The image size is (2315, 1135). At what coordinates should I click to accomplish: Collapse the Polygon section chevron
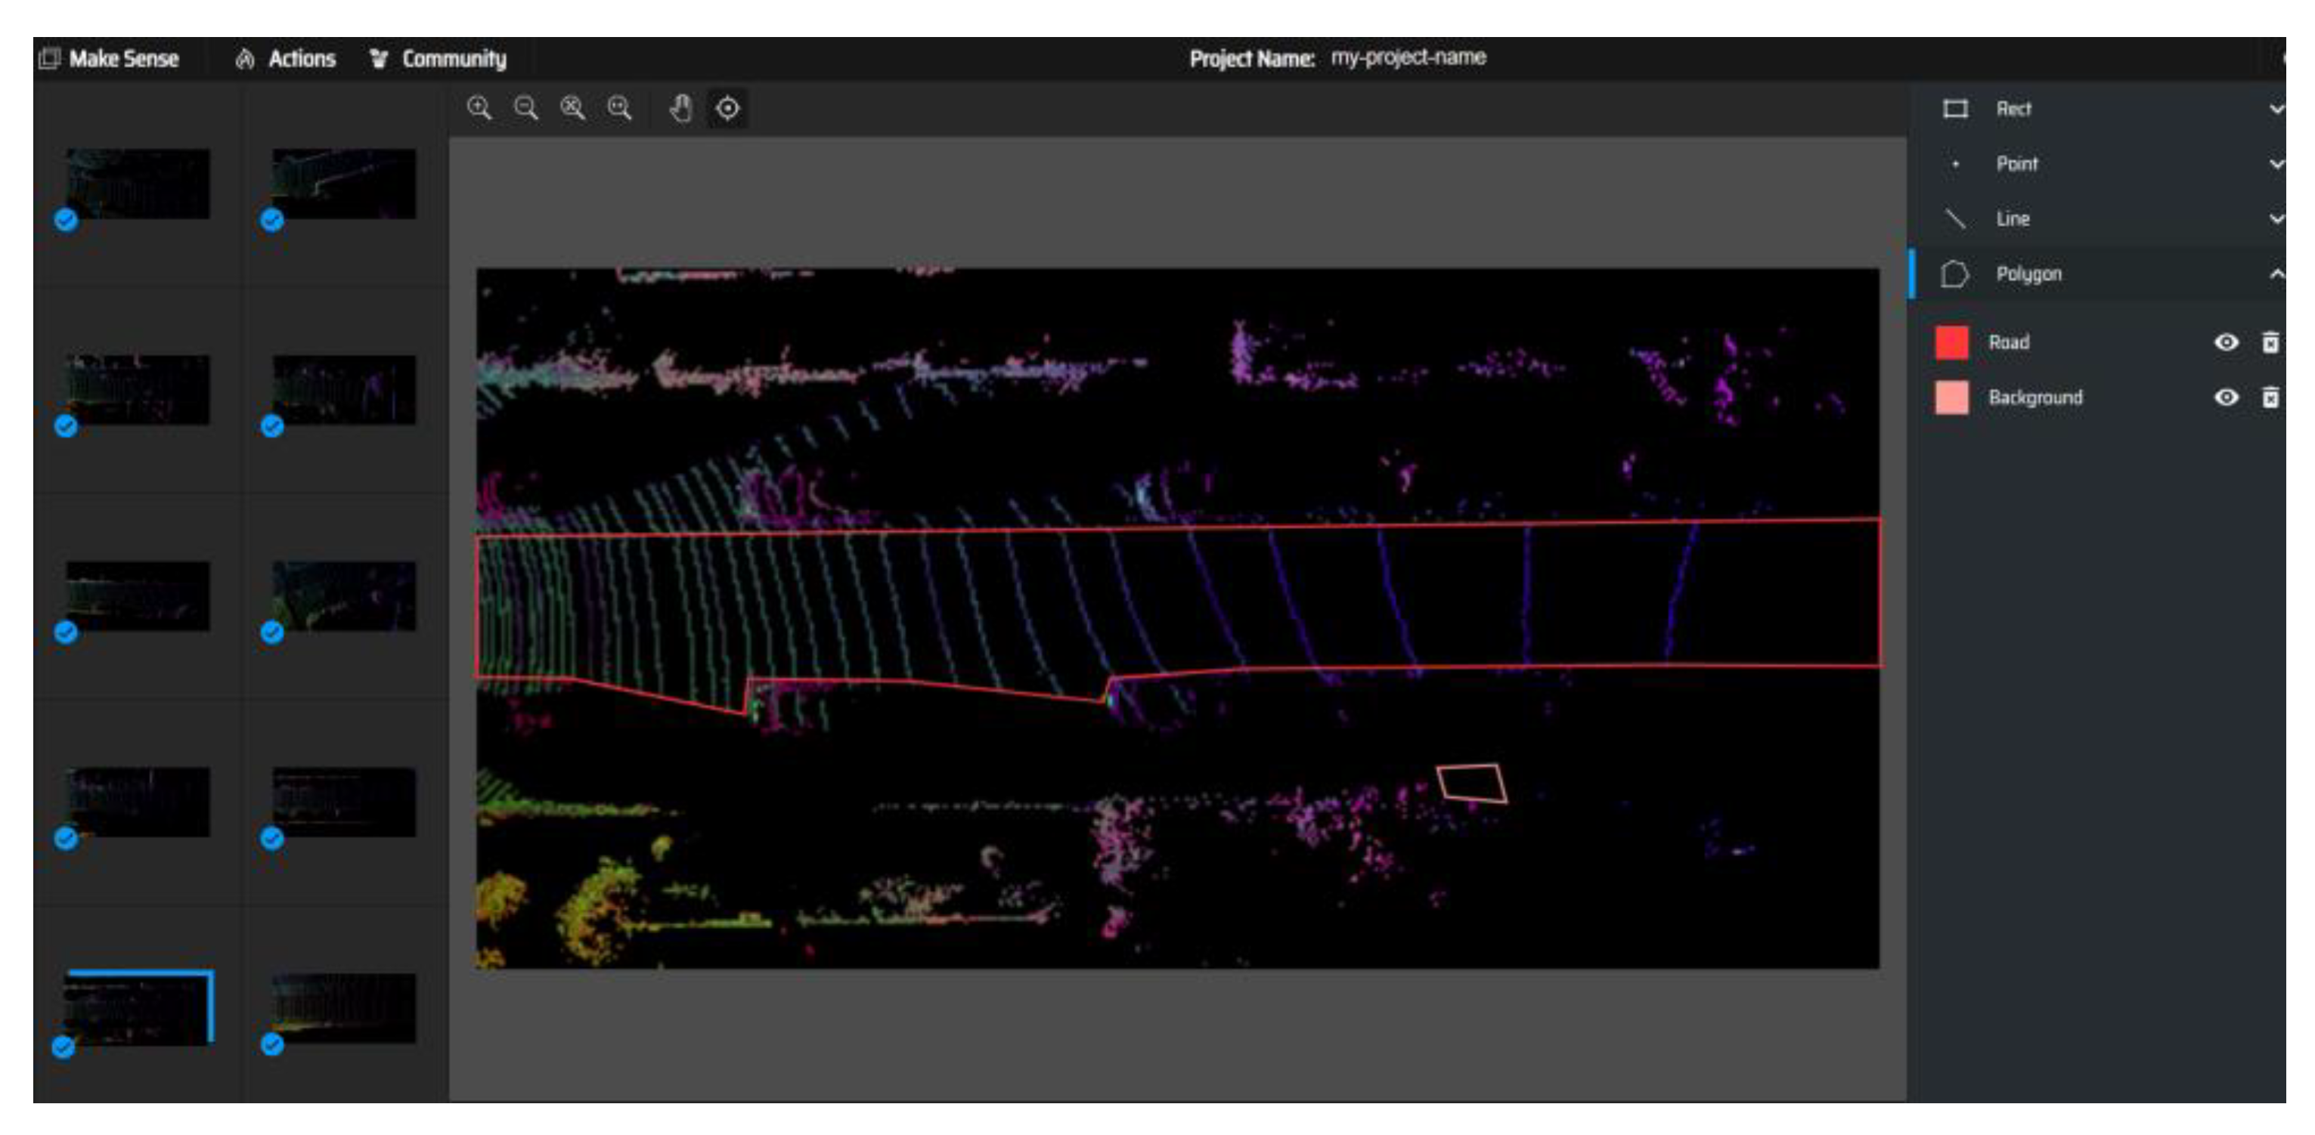tap(2276, 274)
